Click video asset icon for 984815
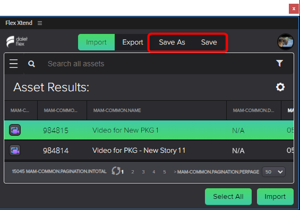Viewport: 300px width, 210px height. (15, 130)
